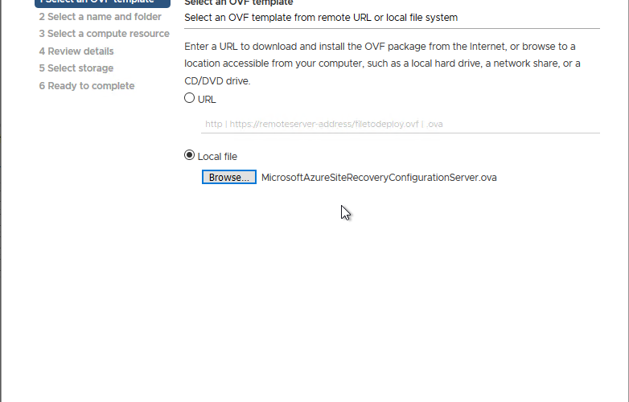
Task: Go to step 2 Select a name and folder
Action: pos(101,17)
